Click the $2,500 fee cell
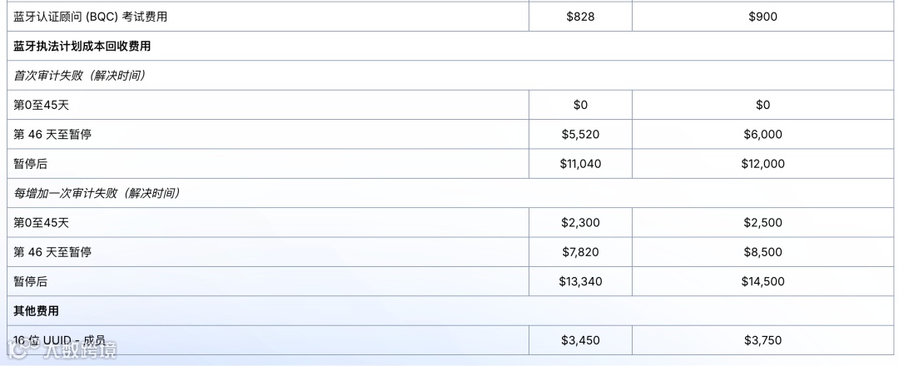The width and height of the screenshot is (899, 366). [762, 222]
